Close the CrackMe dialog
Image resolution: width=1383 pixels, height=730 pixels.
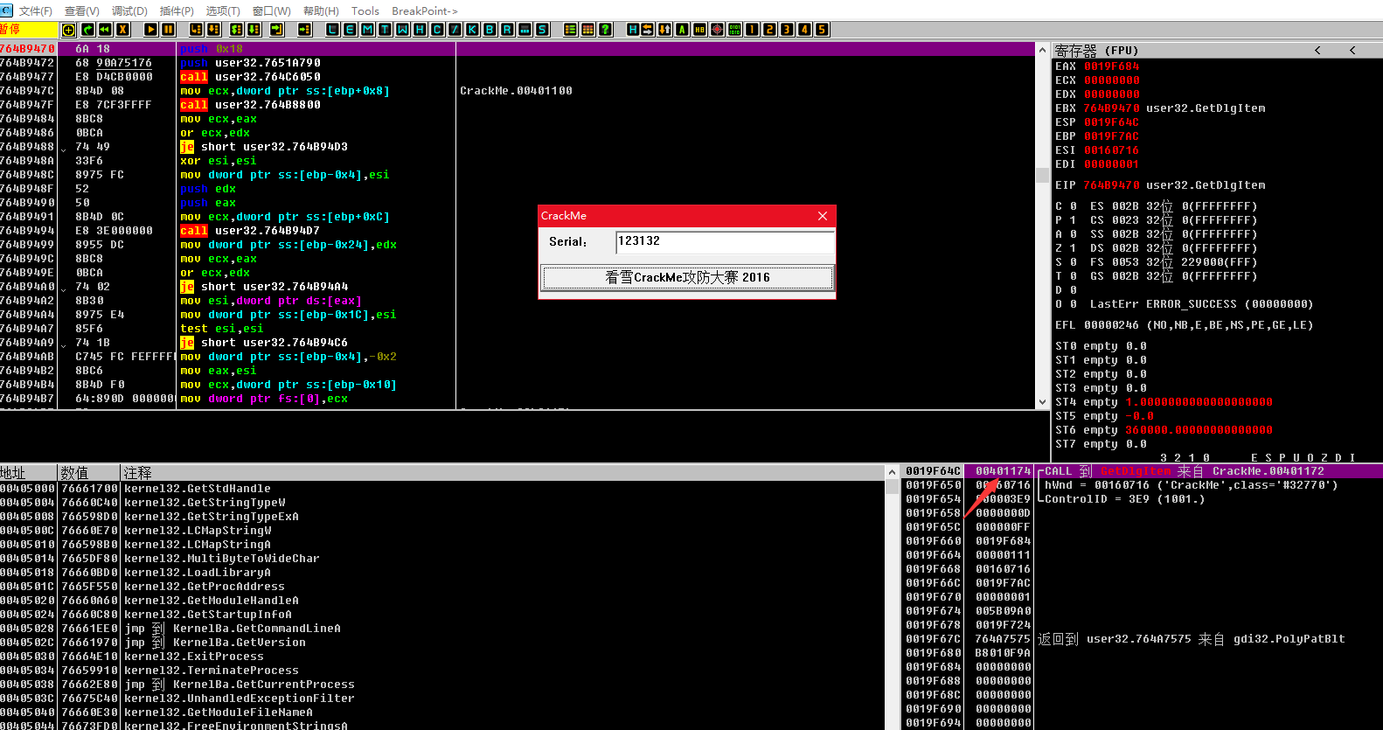822,216
